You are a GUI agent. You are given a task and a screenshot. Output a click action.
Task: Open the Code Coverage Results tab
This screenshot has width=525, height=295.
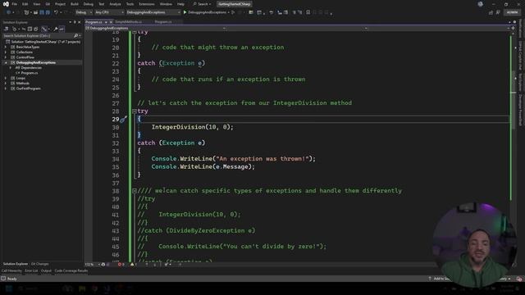pos(71,271)
